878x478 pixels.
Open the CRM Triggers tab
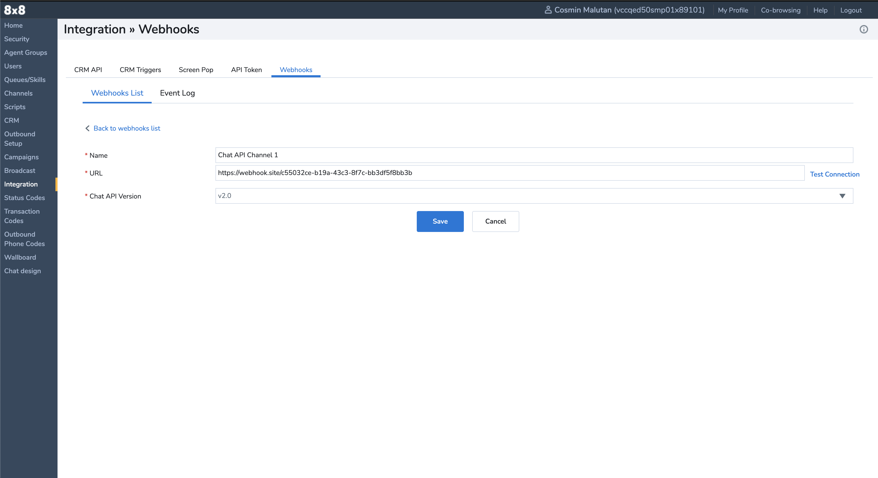click(x=140, y=70)
